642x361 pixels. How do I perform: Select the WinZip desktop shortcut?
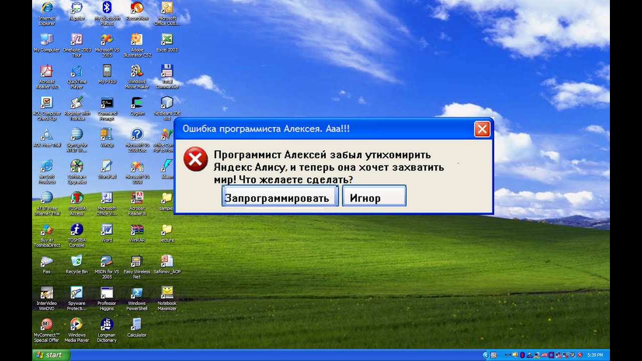[107, 137]
